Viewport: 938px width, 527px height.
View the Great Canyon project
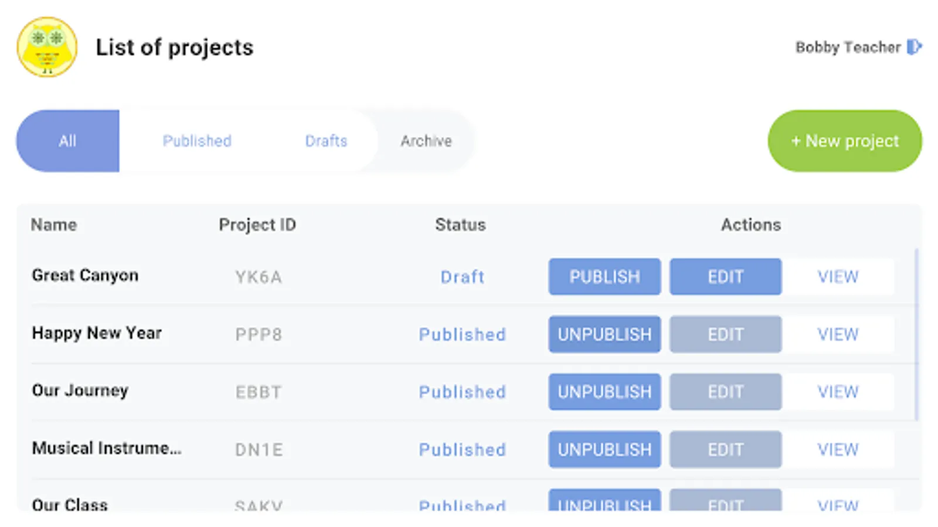838,276
